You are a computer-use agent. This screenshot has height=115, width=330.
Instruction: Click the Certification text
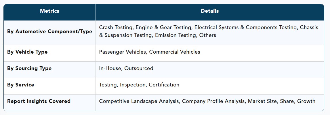pyautogui.click(x=164, y=85)
